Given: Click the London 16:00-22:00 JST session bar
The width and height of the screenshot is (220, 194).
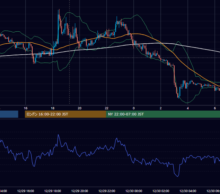Looking at the screenshot, I should pos(65,114).
